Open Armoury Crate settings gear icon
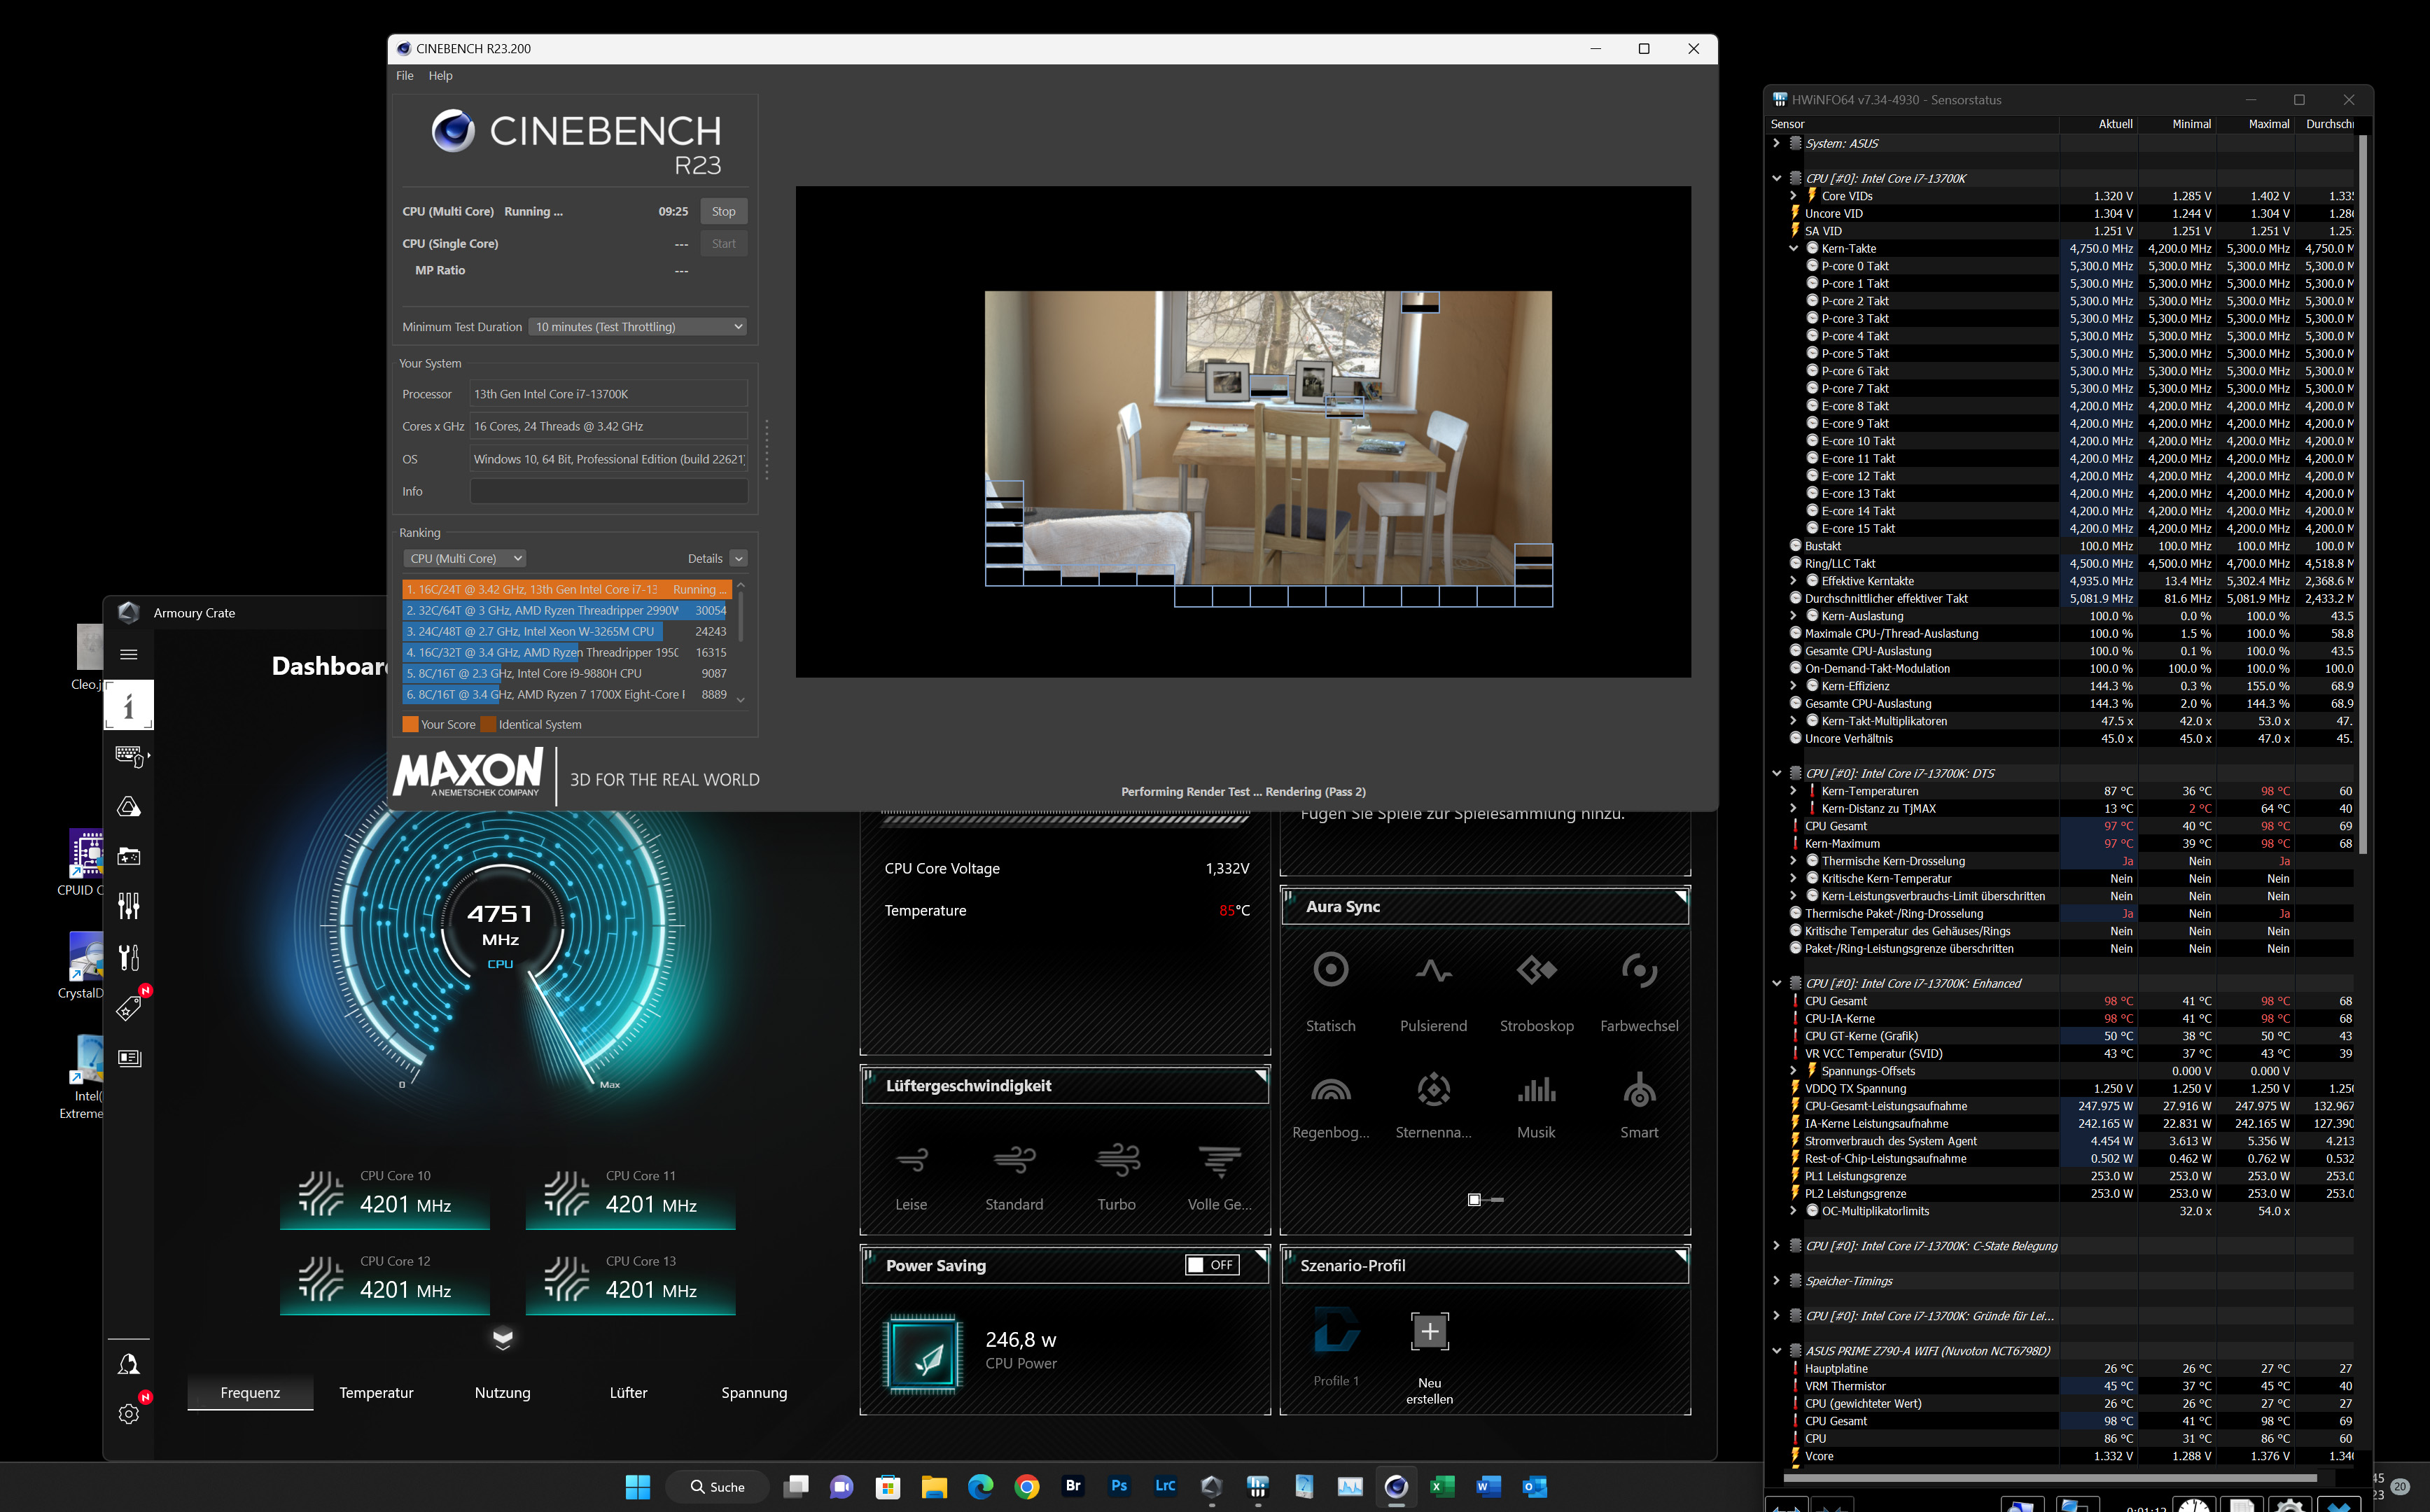The height and width of the screenshot is (1512, 2430). (x=128, y=1414)
